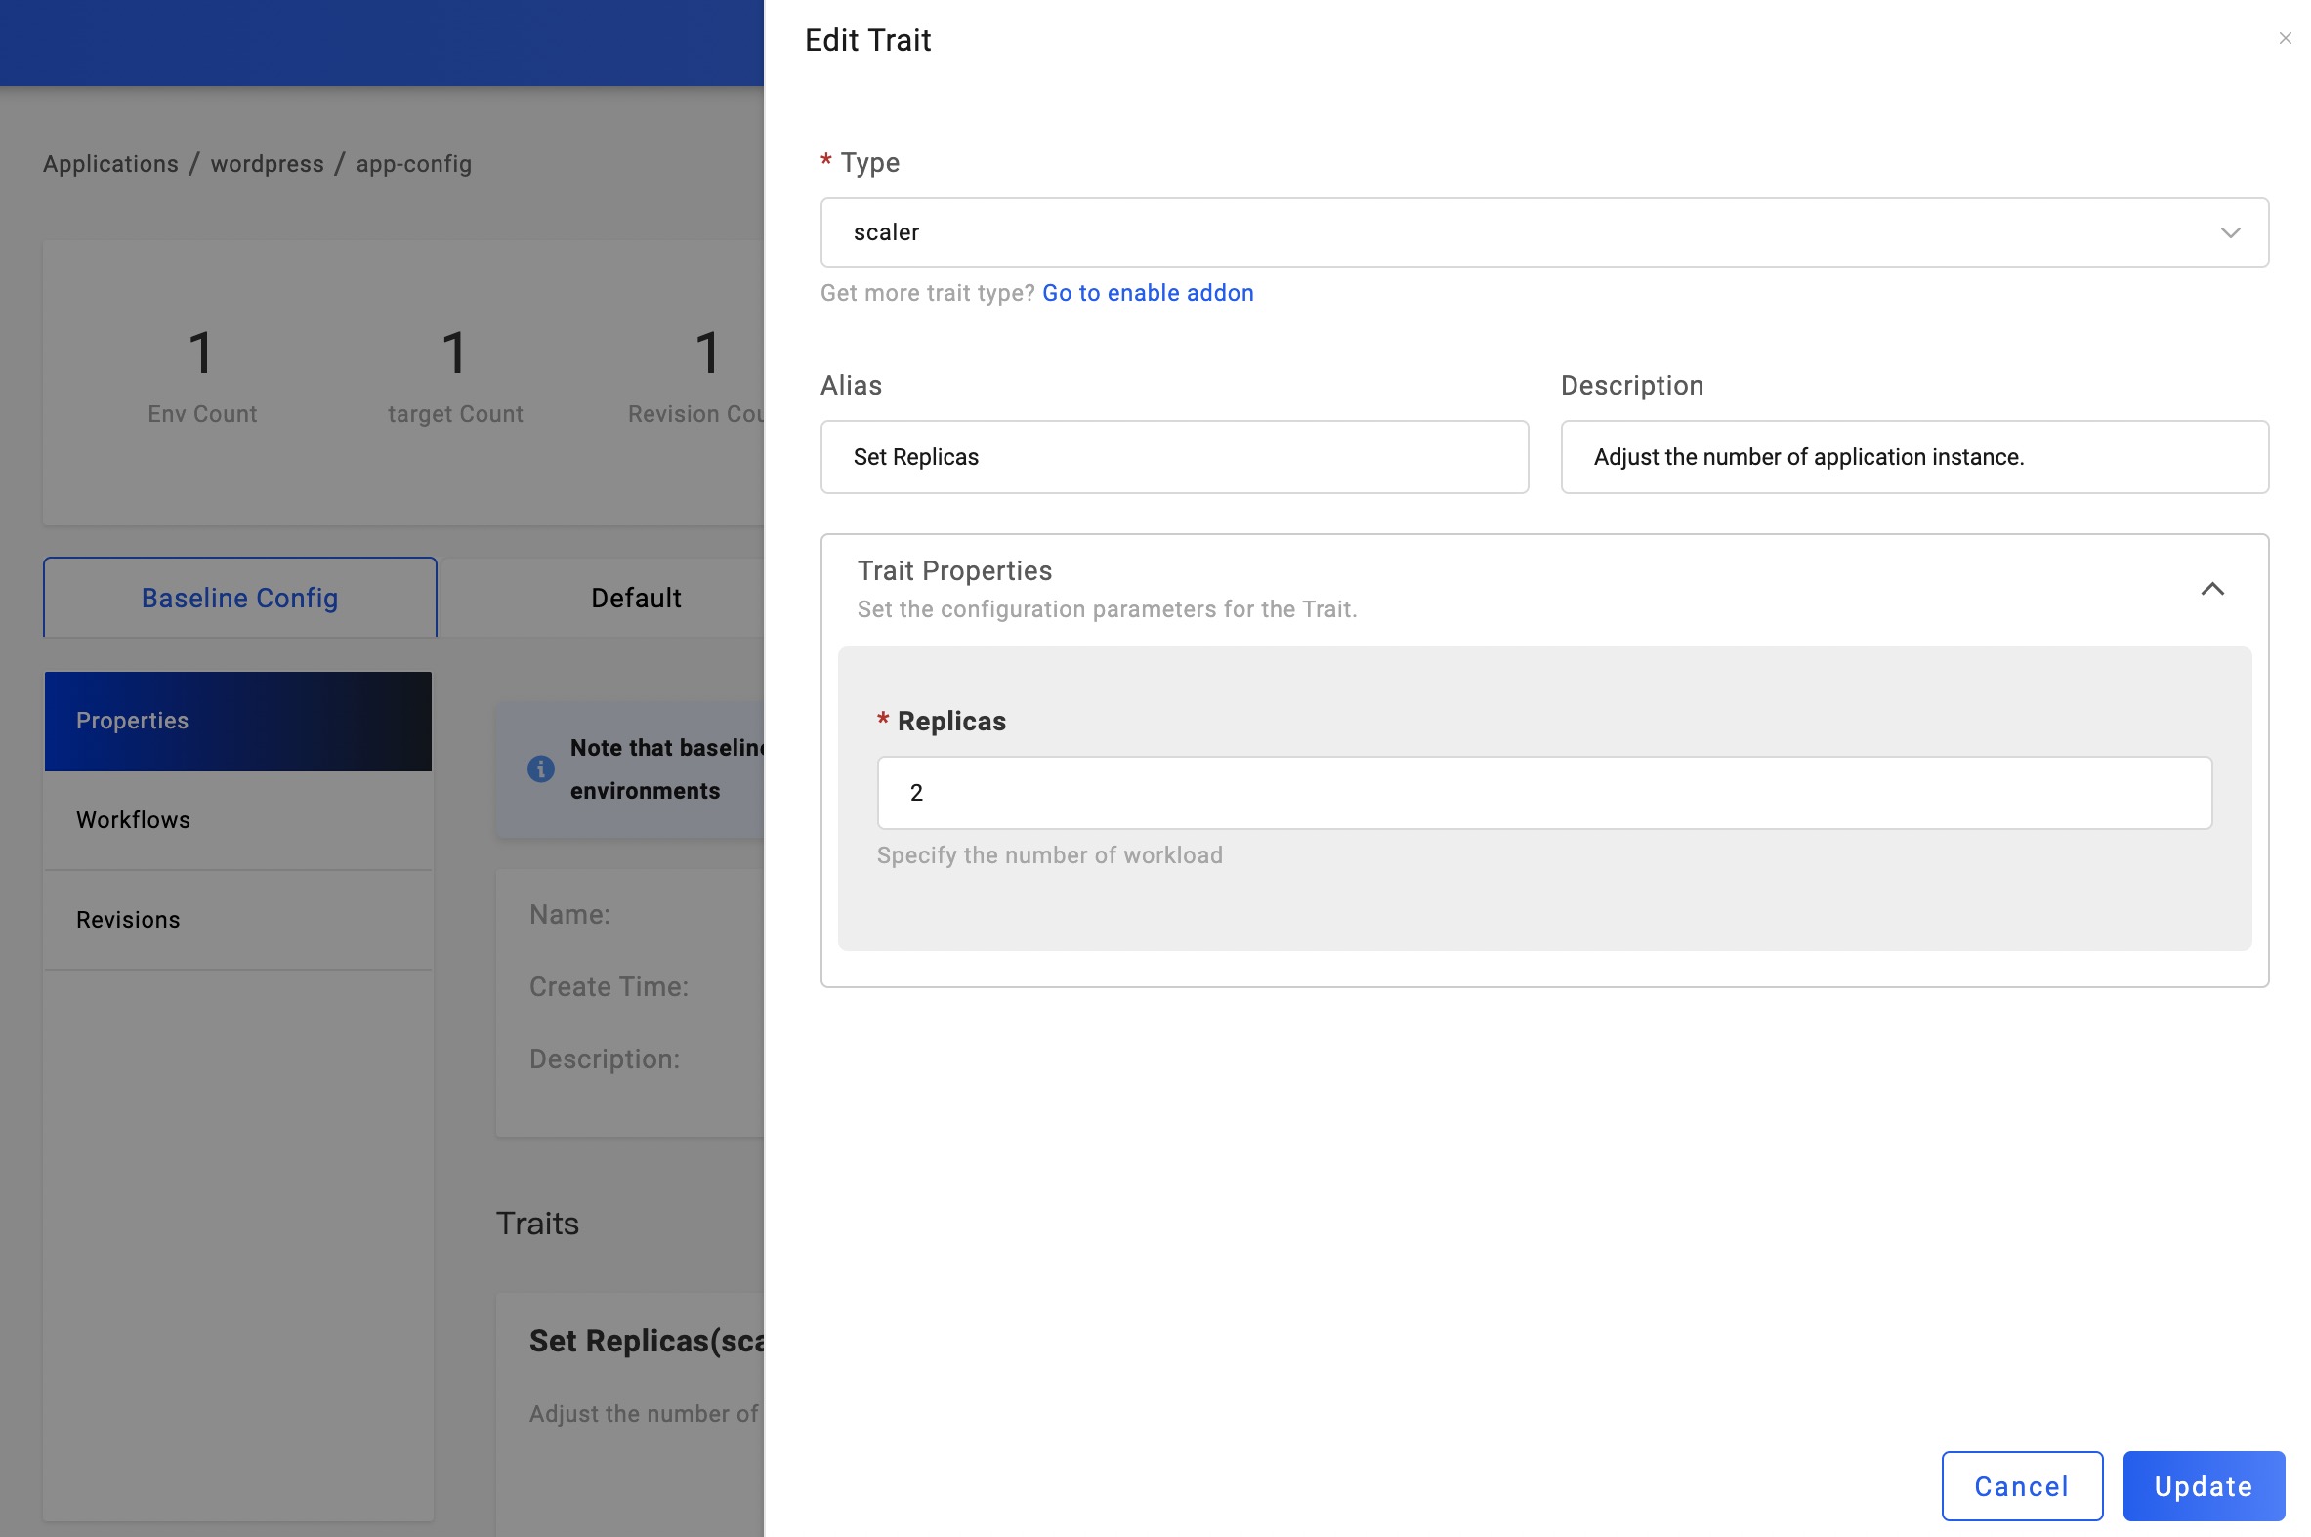2311x1537 pixels.
Task: Switch to the Baseline Config tab
Action: [239, 598]
